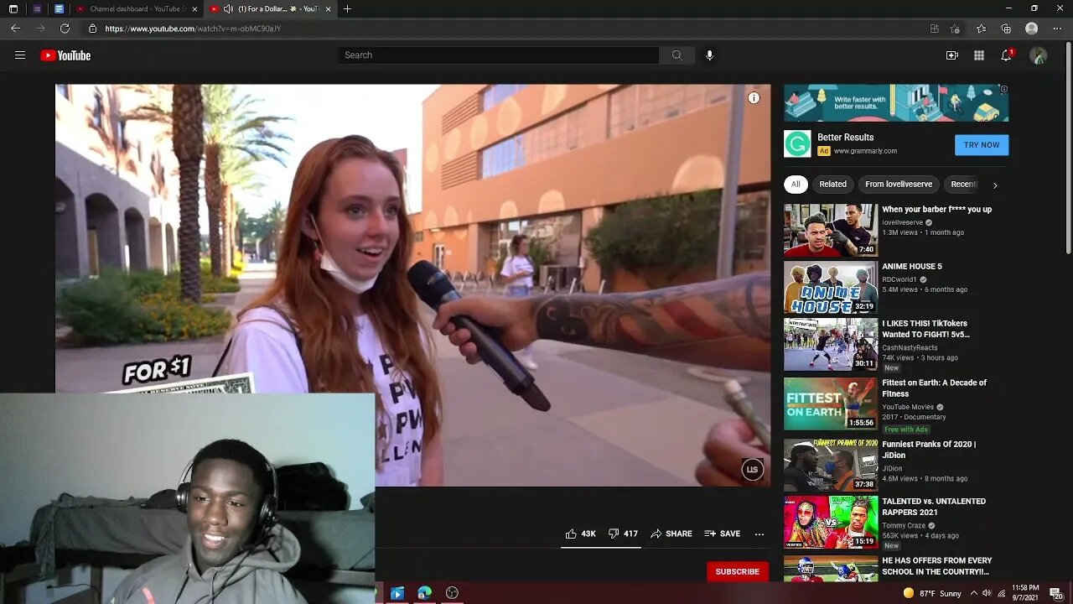Open a new browser tab with plus
Screen dimensions: 1073x604
pos(347,8)
